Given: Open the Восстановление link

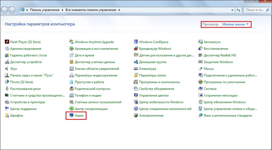Looking at the screenshot, I should [216, 49].
